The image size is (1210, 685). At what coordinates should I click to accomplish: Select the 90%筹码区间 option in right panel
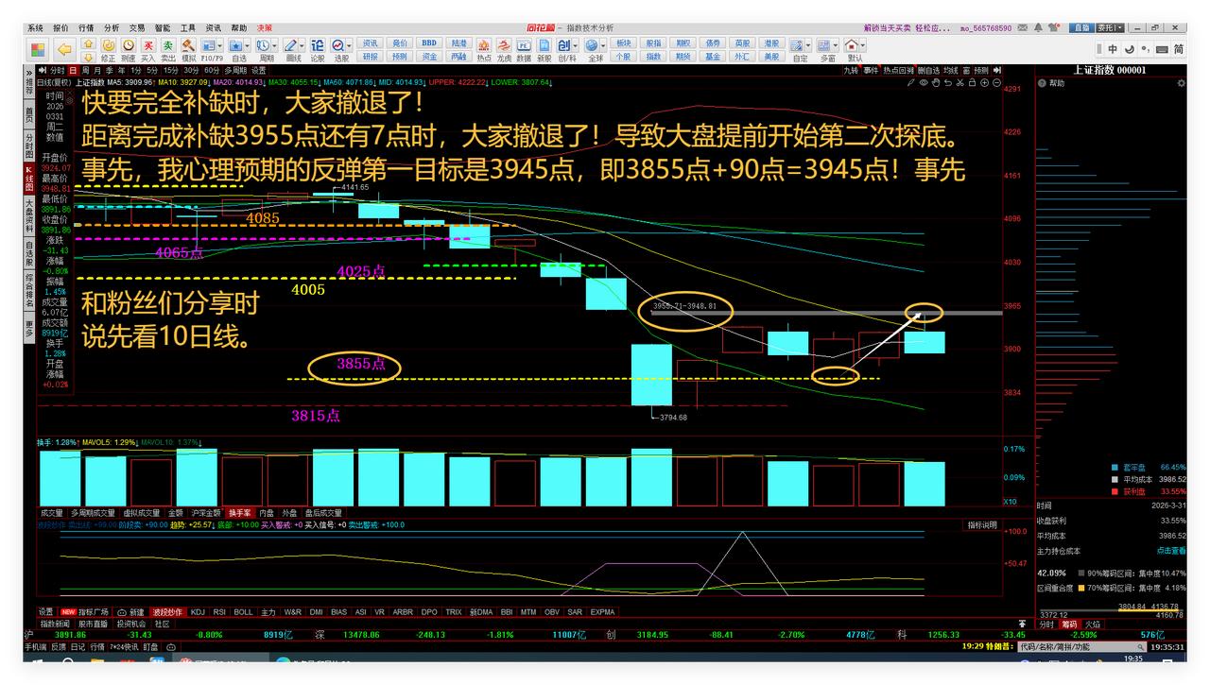click(x=1115, y=574)
